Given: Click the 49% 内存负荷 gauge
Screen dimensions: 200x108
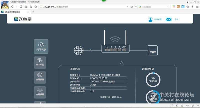Looking at the screenshot, I should (153, 97).
